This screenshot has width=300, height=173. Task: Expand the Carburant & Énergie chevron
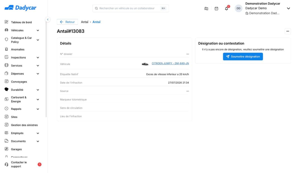click(x=38, y=99)
